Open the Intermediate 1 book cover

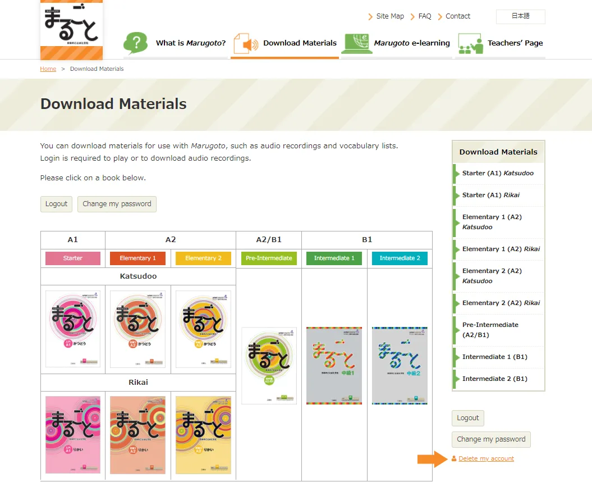click(x=334, y=366)
